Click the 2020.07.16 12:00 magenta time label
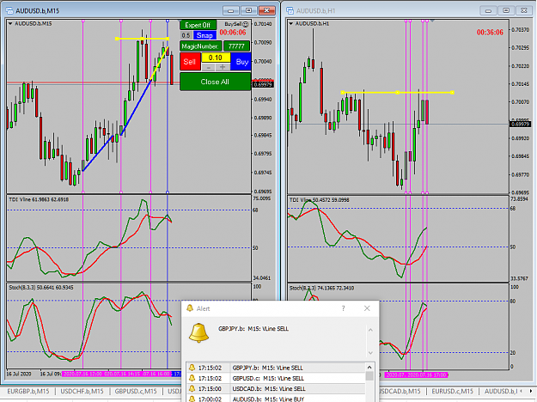 pyautogui.click(x=83, y=374)
